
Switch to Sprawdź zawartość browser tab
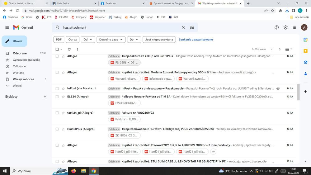pos(171,3)
